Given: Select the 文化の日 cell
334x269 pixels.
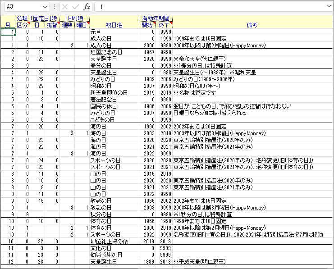Looking at the screenshot, I should [114, 248].
